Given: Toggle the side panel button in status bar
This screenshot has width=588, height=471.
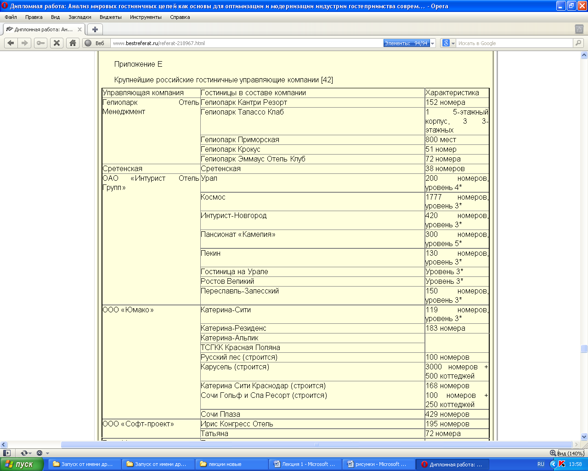Looking at the screenshot, I should coord(7,453).
